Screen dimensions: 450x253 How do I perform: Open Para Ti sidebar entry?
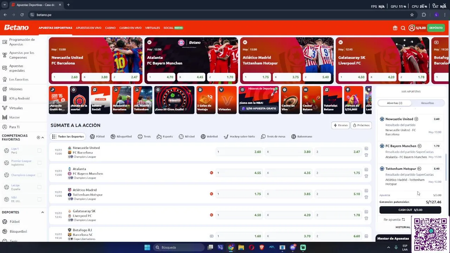pyautogui.click(x=14, y=127)
